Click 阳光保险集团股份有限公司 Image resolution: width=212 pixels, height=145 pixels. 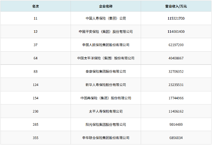click(106, 124)
